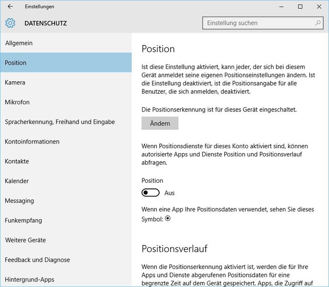Click the Einstellung suchen search field
This screenshot has height=287, width=329.
click(258, 23)
